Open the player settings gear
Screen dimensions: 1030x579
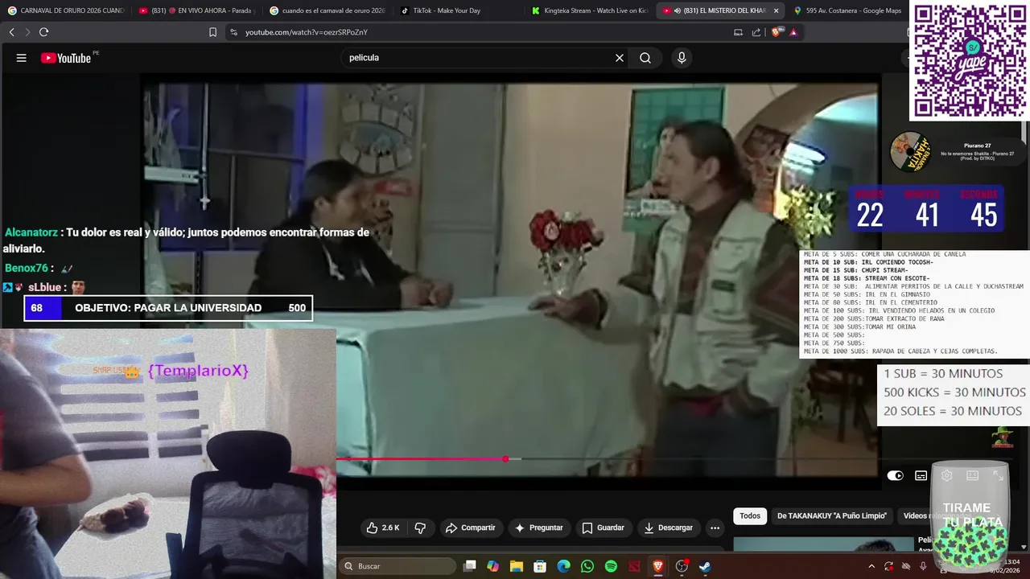pyautogui.click(x=946, y=475)
